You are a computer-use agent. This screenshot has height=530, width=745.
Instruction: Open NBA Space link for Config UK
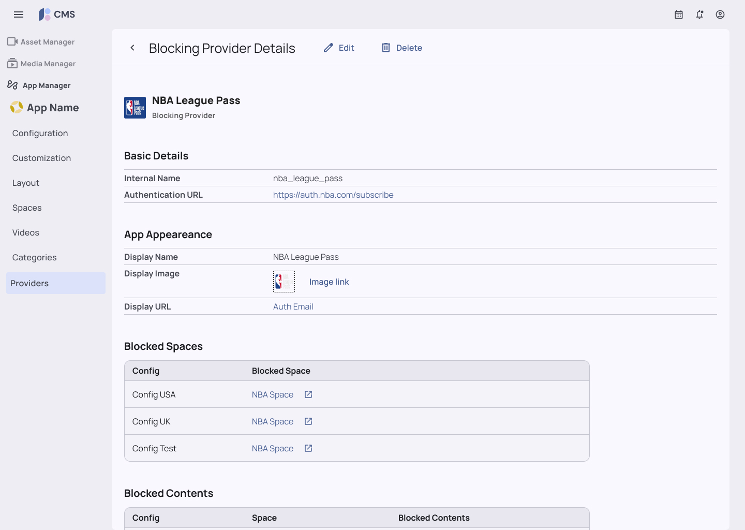tap(273, 421)
